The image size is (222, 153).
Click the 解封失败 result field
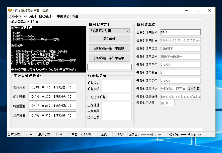pyautogui.click(x=117, y=89)
